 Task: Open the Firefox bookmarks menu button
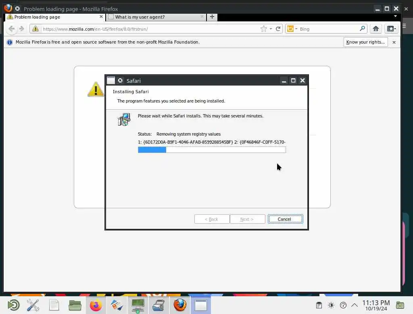point(391,29)
